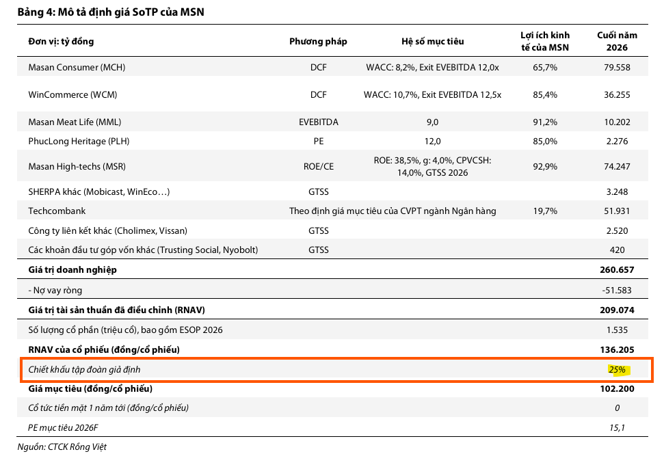This screenshot has height=454, width=664.
Task: Click the highlighted 25% discount value
Action: [x=617, y=369]
